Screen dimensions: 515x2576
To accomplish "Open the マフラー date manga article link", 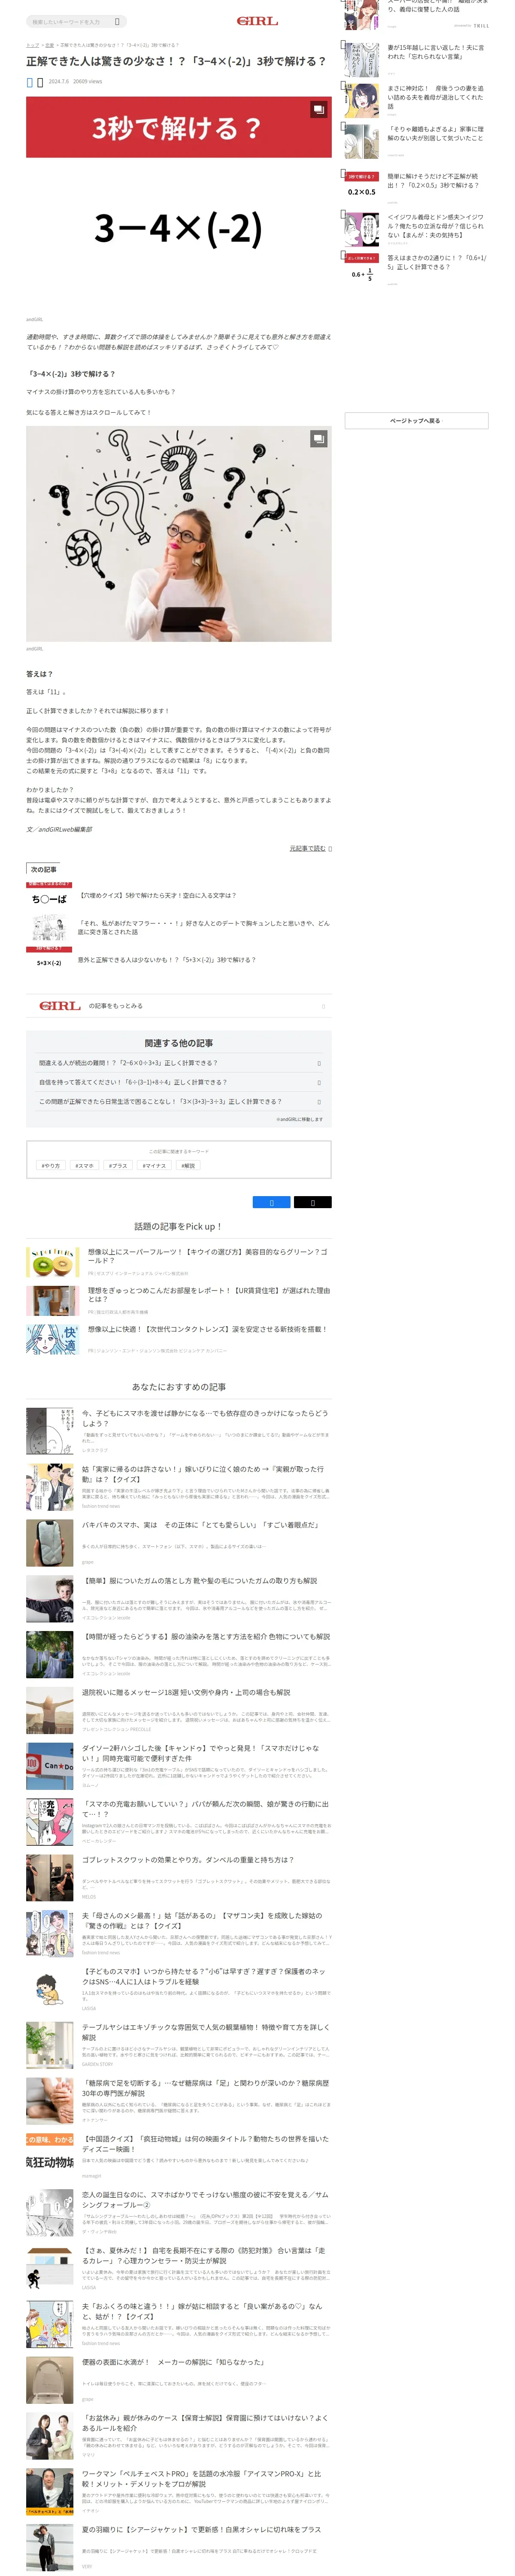I will 204,927.
